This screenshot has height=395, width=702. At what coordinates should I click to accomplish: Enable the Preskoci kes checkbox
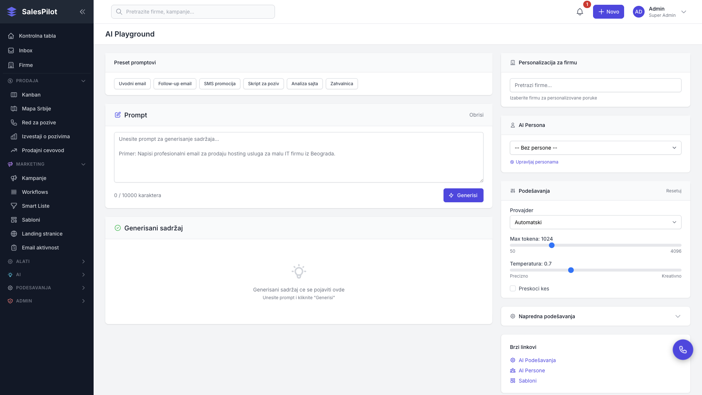tap(513, 289)
